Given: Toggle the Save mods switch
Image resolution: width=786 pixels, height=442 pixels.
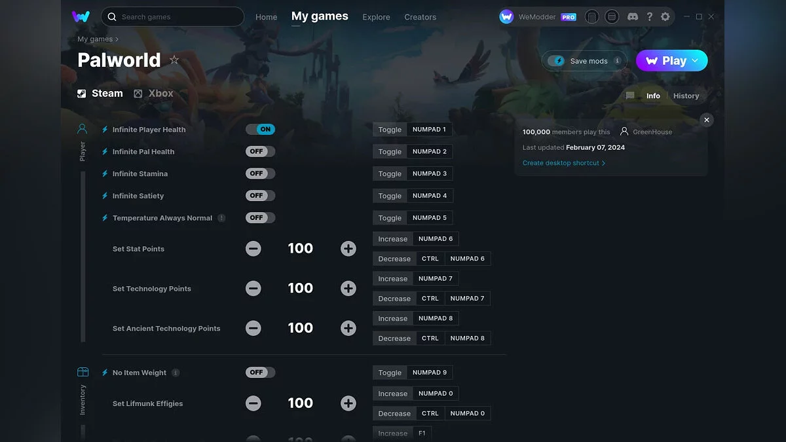Looking at the screenshot, I should click(x=557, y=61).
